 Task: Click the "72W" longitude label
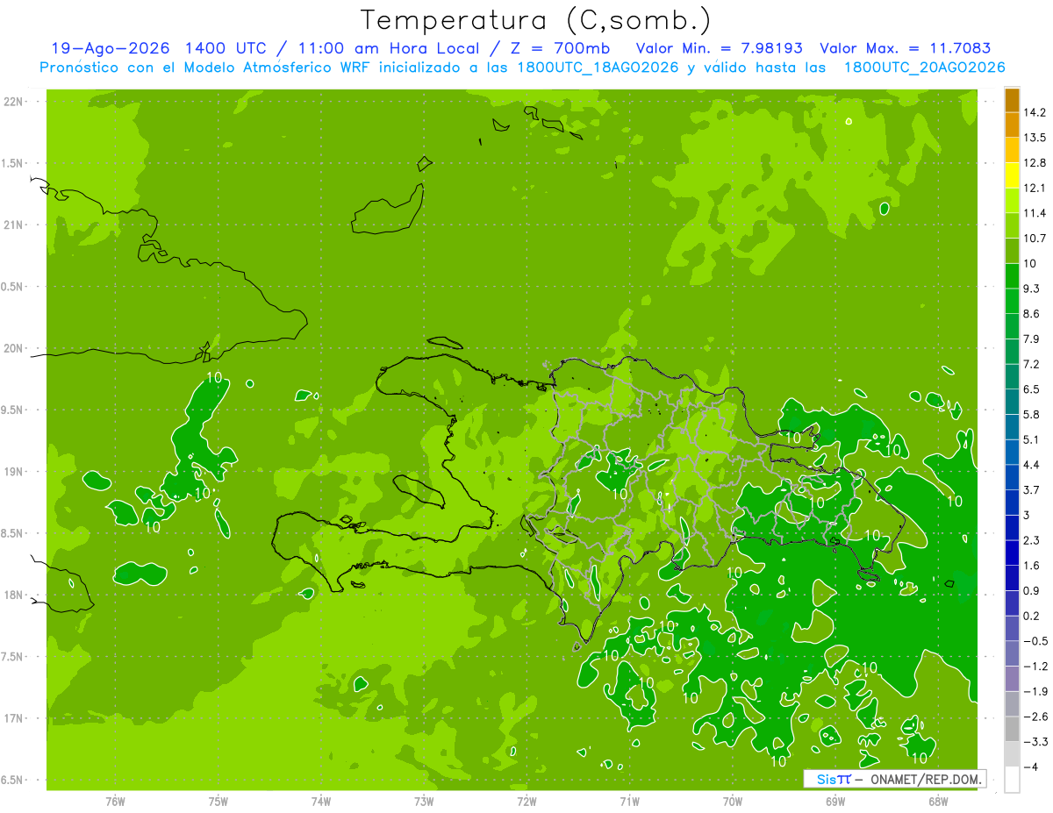click(526, 802)
